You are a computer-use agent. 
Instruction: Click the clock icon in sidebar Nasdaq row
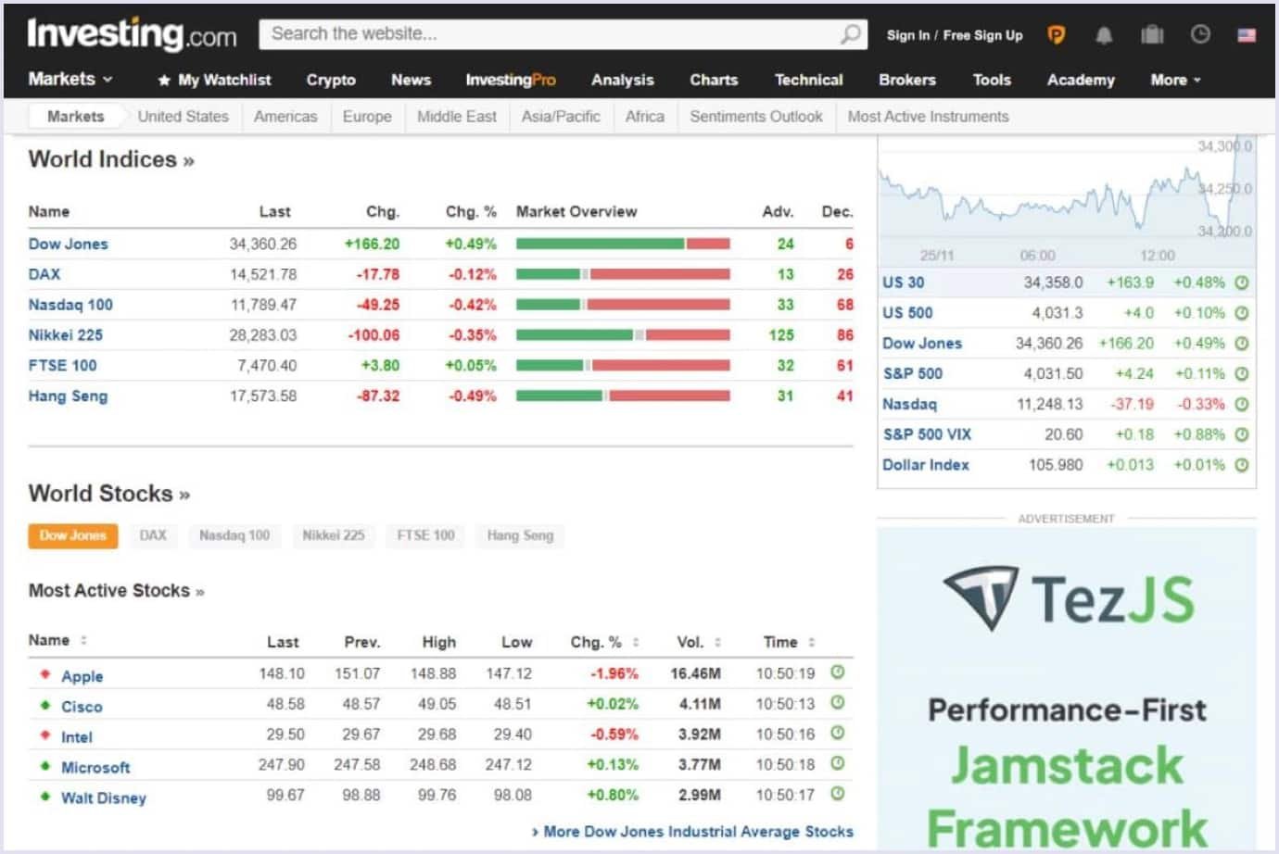[1242, 405]
